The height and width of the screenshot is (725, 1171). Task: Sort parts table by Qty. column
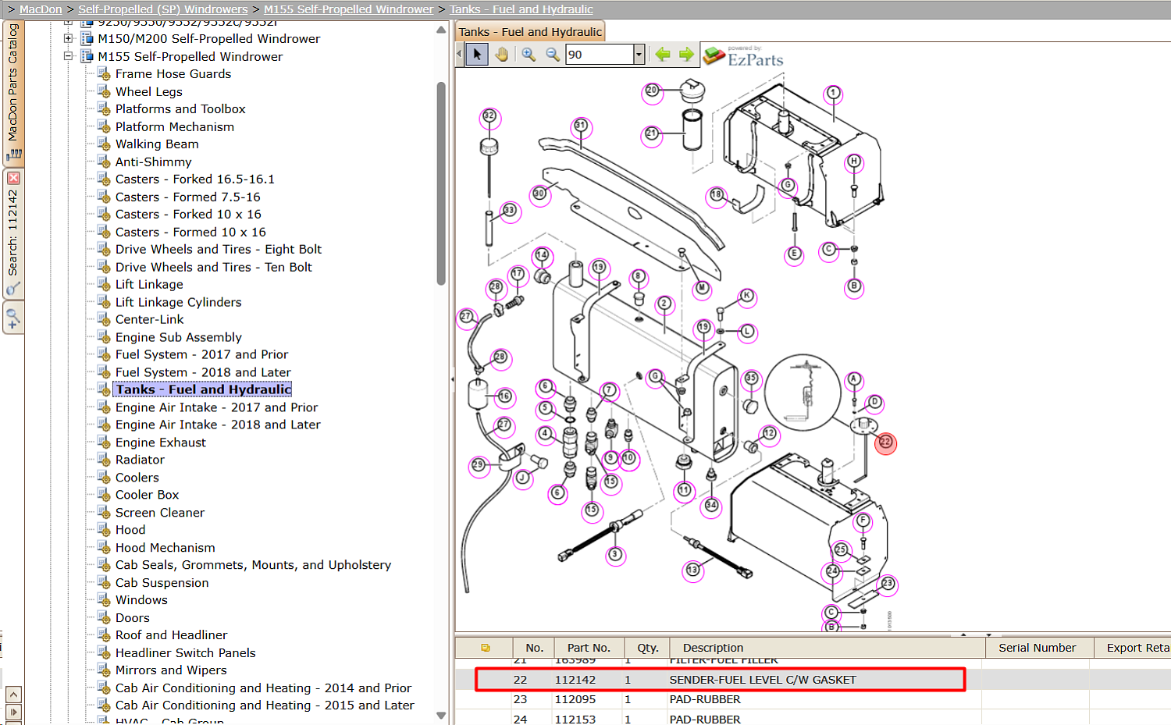648,648
